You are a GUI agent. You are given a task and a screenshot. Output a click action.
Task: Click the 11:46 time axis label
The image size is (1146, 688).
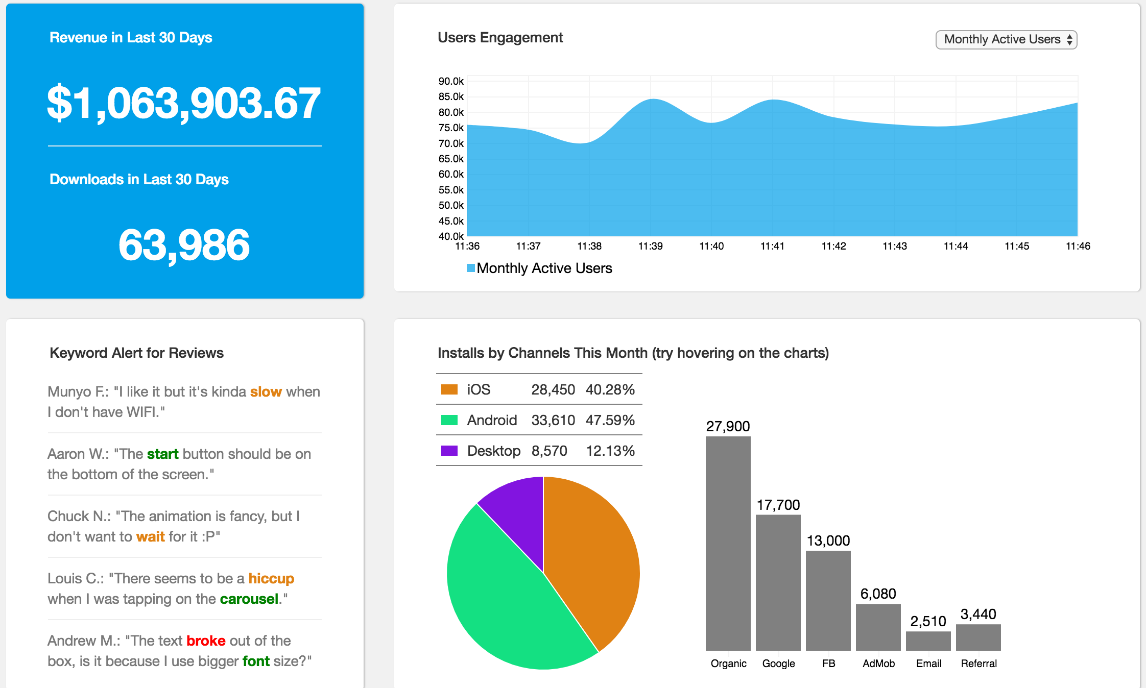1078,246
